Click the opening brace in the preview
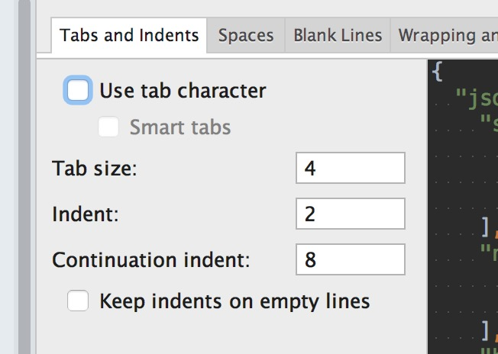This screenshot has height=354, width=498. 436,72
